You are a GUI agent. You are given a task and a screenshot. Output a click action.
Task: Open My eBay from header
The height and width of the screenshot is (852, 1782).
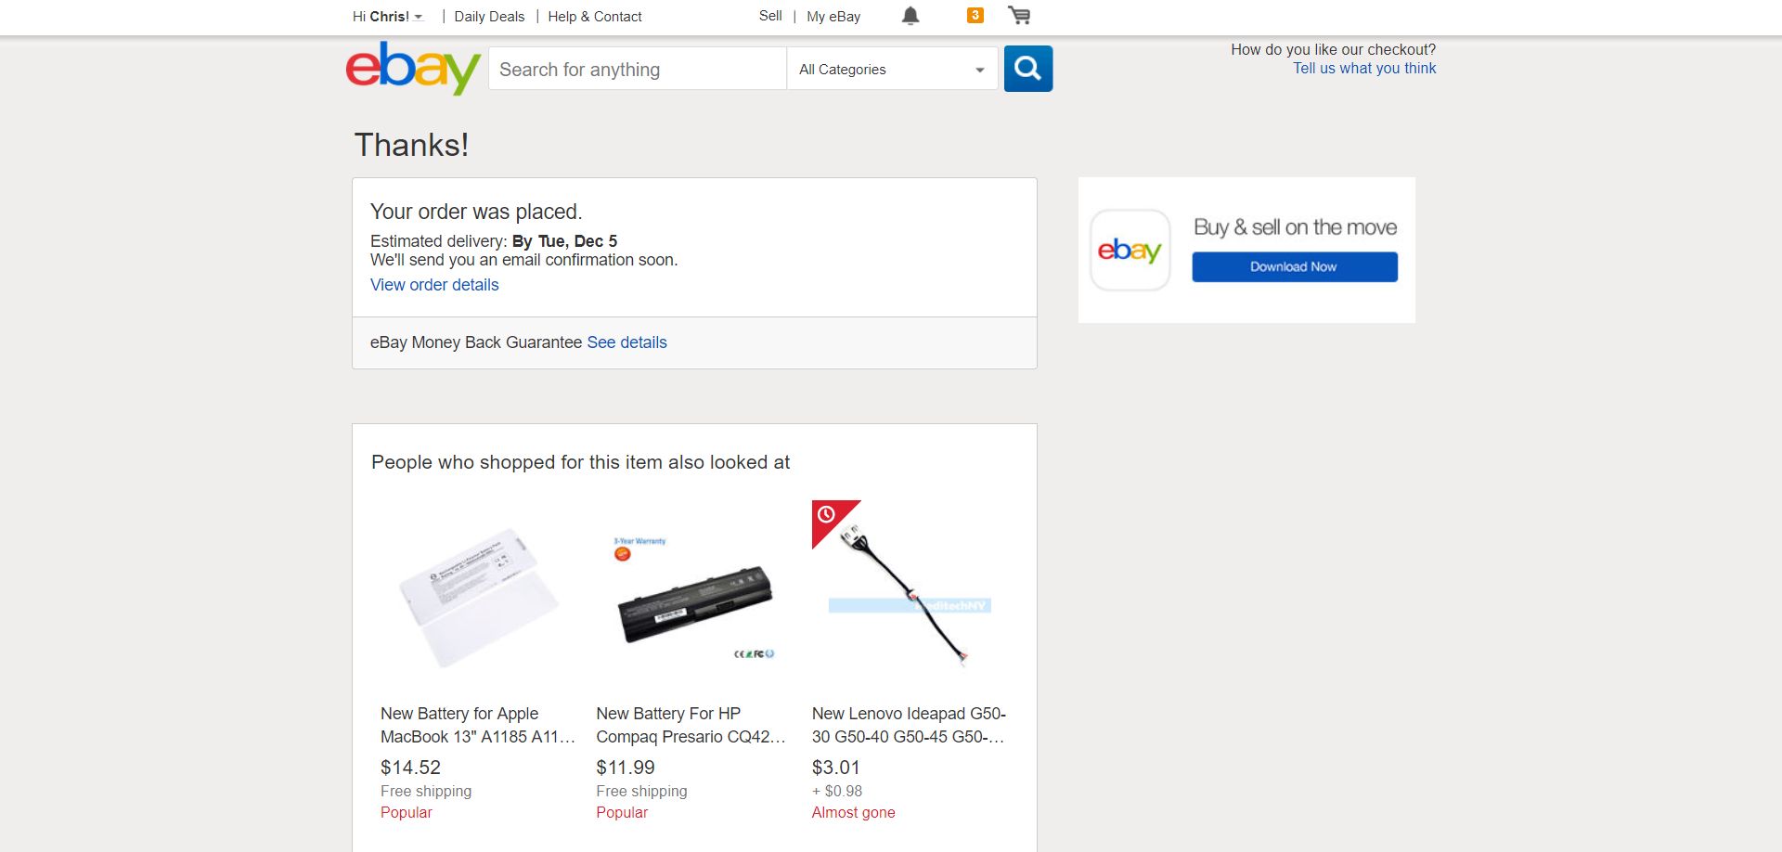[x=833, y=17]
